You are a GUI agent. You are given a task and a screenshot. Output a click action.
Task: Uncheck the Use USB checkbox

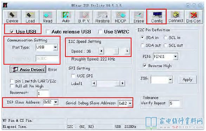(x=12, y=32)
